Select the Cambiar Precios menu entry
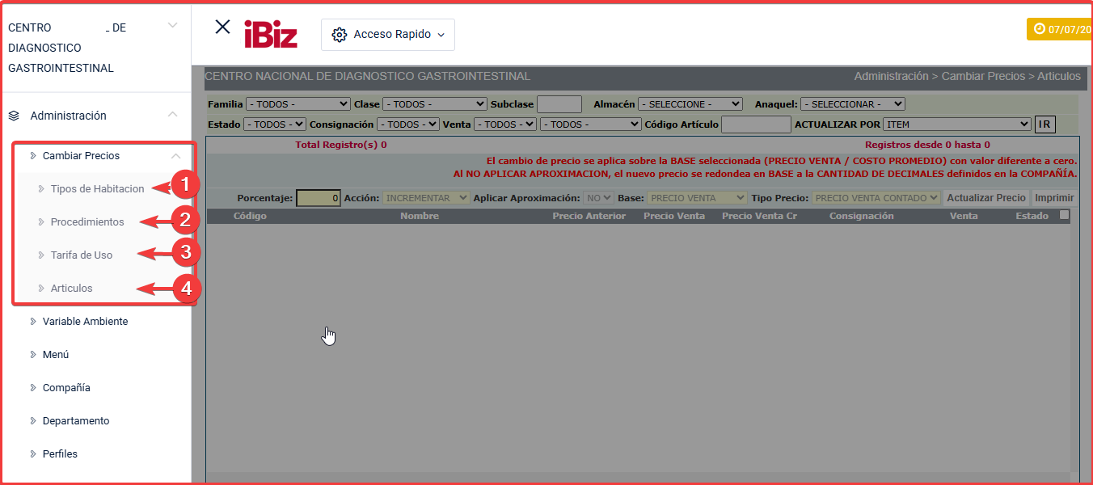 (x=81, y=155)
